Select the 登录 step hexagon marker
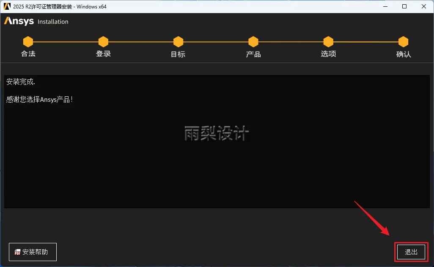The height and width of the screenshot is (267, 434). [103, 42]
